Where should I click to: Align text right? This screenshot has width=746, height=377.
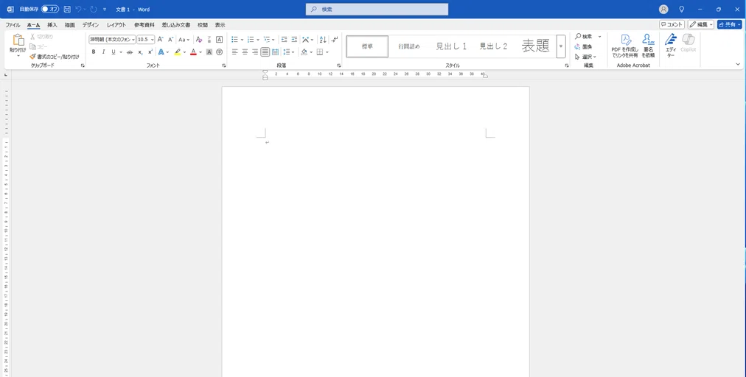[255, 52]
